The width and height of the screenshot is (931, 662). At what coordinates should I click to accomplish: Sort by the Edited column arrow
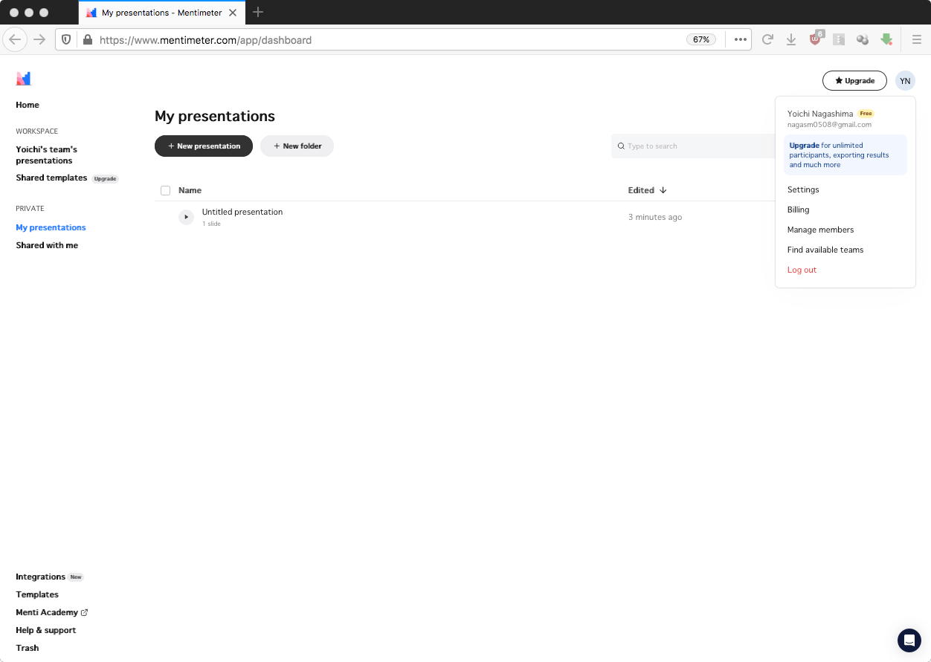tap(663, 190)
